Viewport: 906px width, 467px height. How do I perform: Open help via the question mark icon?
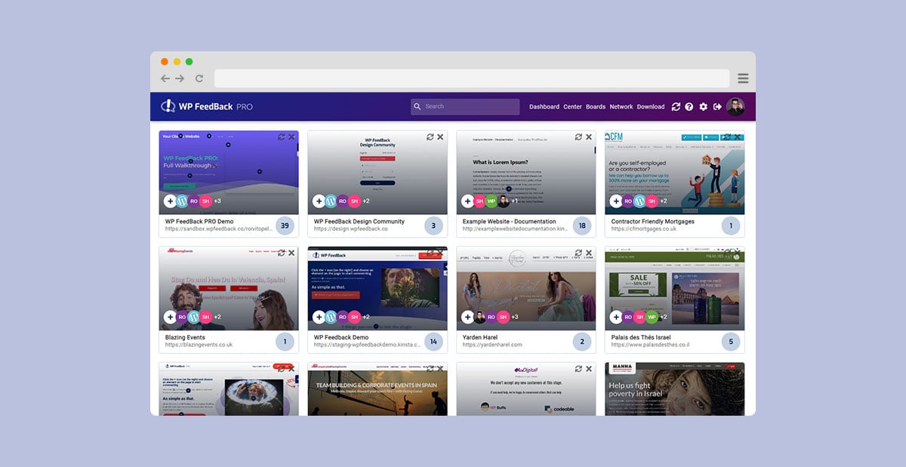click(x=689, y=107)
